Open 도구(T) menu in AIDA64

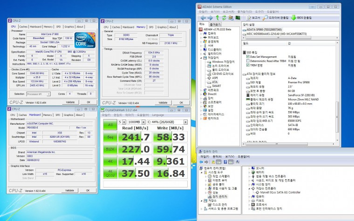[x=259, y=12]
